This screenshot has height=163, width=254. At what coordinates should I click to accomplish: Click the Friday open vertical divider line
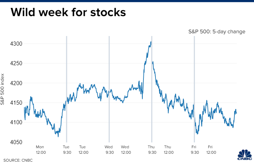pos(194,86)
